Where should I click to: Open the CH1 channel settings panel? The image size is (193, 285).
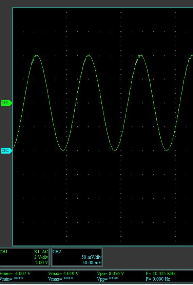tap(24, 257)
